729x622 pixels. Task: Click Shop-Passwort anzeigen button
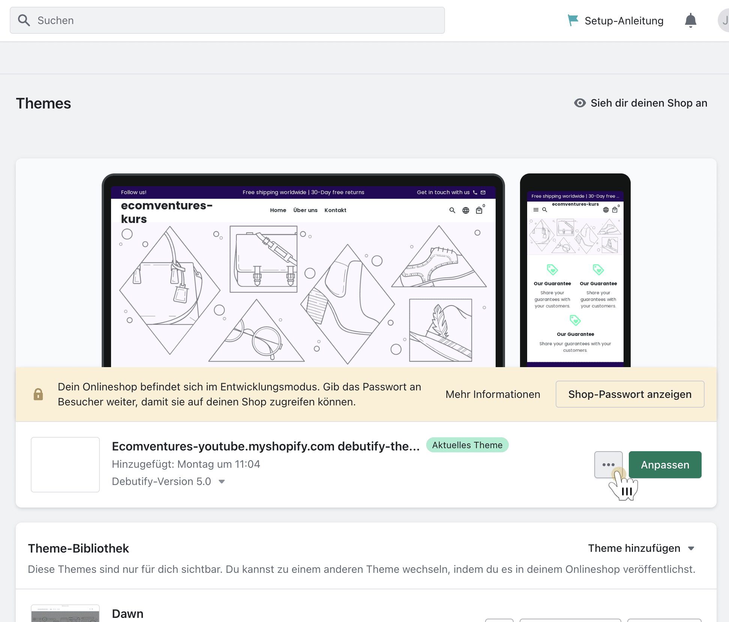(x=630, y=394)
